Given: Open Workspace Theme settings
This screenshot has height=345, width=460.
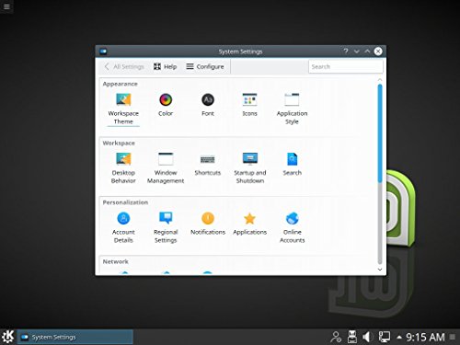Looking at the screenshot, I should [x=123, y=109].
